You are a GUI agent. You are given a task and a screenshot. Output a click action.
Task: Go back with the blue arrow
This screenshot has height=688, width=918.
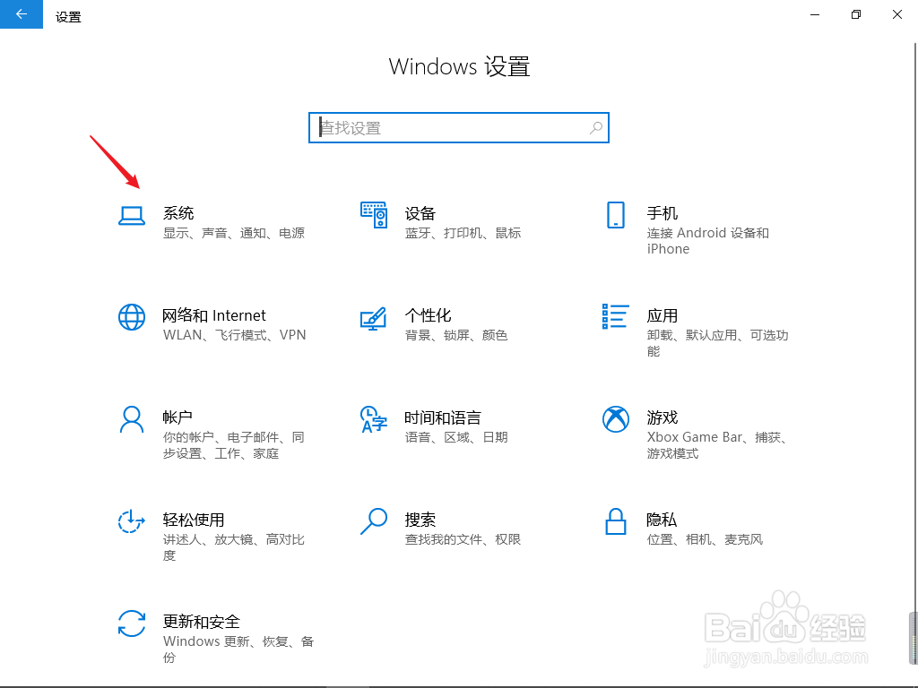(22, 14)
